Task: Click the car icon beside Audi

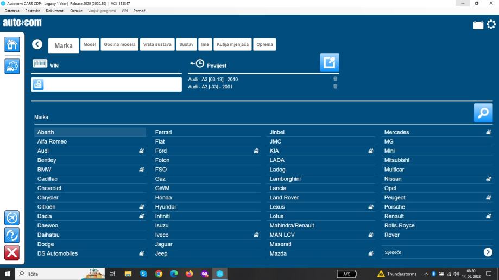Action: tap(142, 151)
